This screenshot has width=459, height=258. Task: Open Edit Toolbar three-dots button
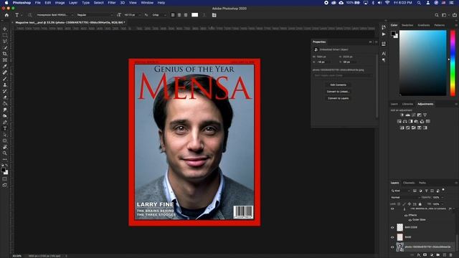click(x=5, y=159)
